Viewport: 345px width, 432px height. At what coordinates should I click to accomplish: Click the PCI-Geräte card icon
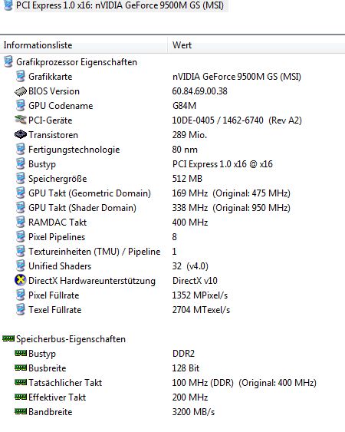coord(21,120)
